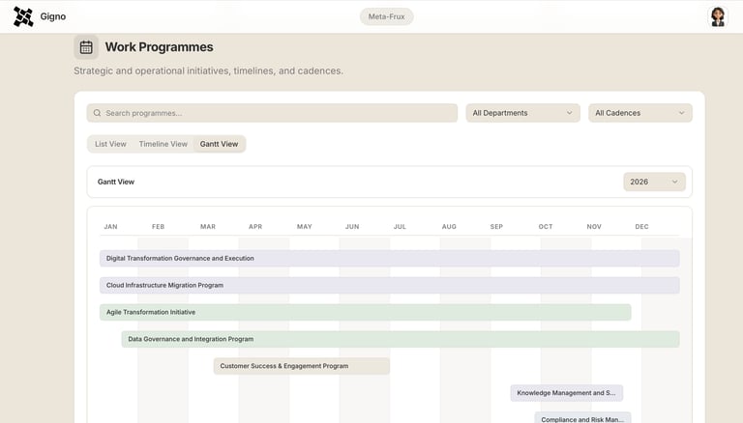Open Digital Transformation Governance and Execution bar

pos(389,259)
